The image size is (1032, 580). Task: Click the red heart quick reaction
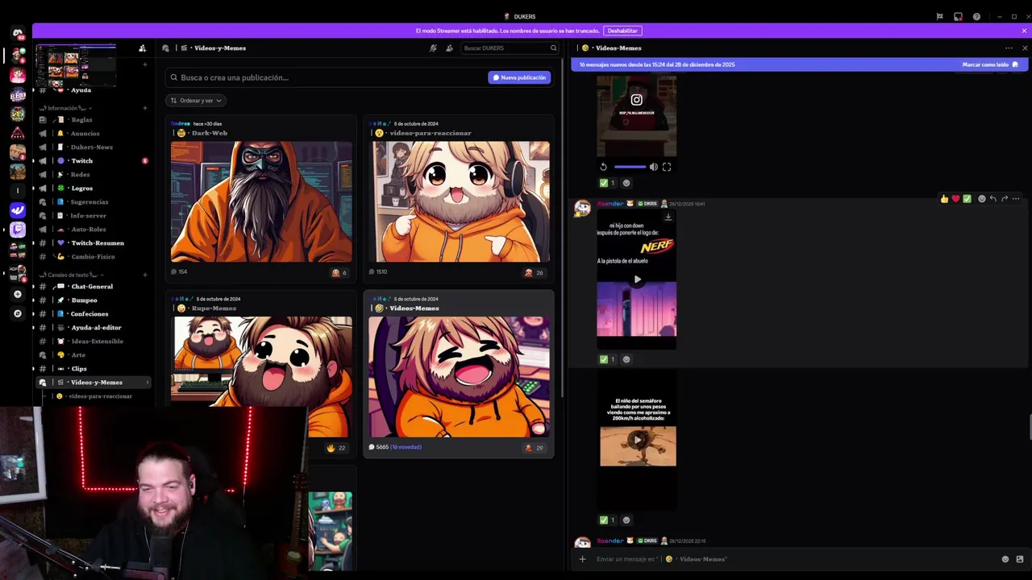(x=955, y=199)
